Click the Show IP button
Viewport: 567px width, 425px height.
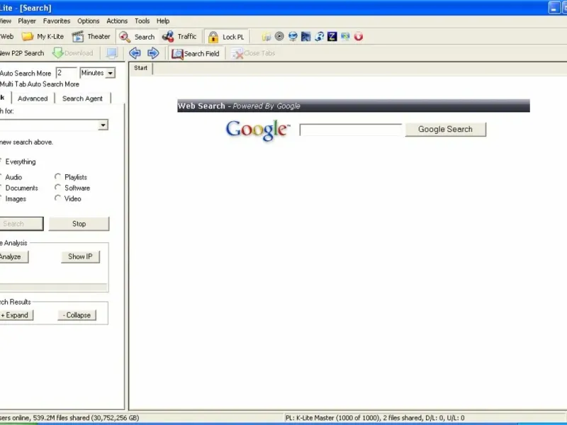tap(80, 256)
